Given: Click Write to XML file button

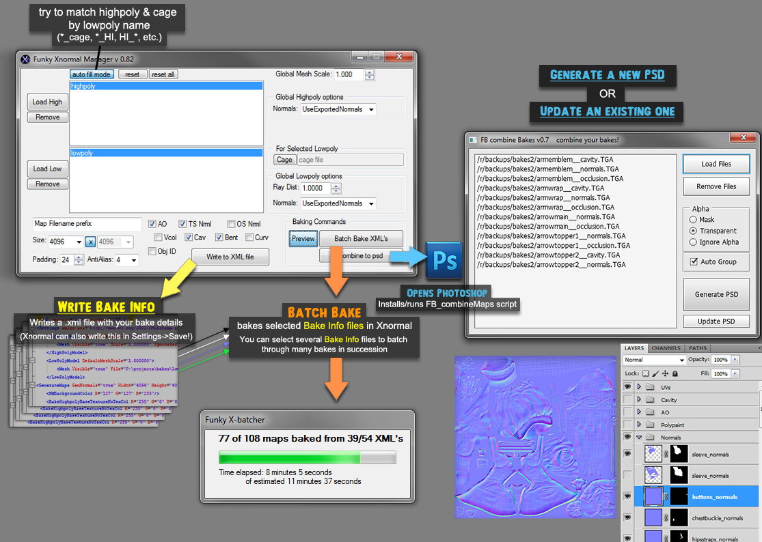Looking at the screenshot, I should coord(230,257).
